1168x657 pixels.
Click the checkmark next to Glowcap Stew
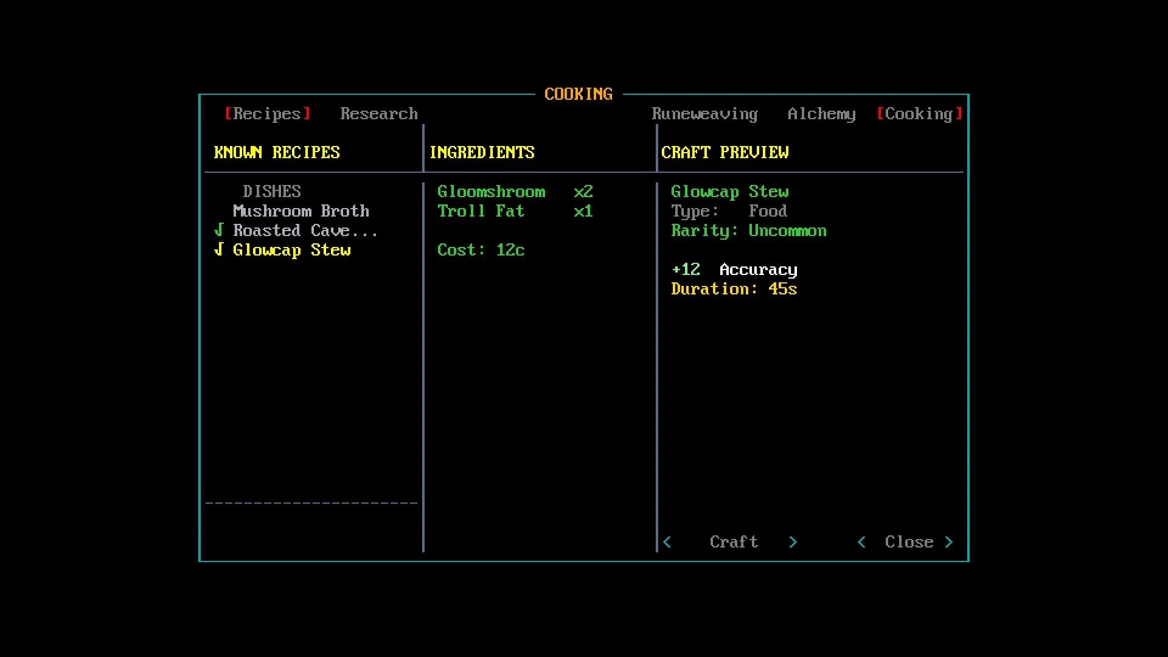point(219,249)
